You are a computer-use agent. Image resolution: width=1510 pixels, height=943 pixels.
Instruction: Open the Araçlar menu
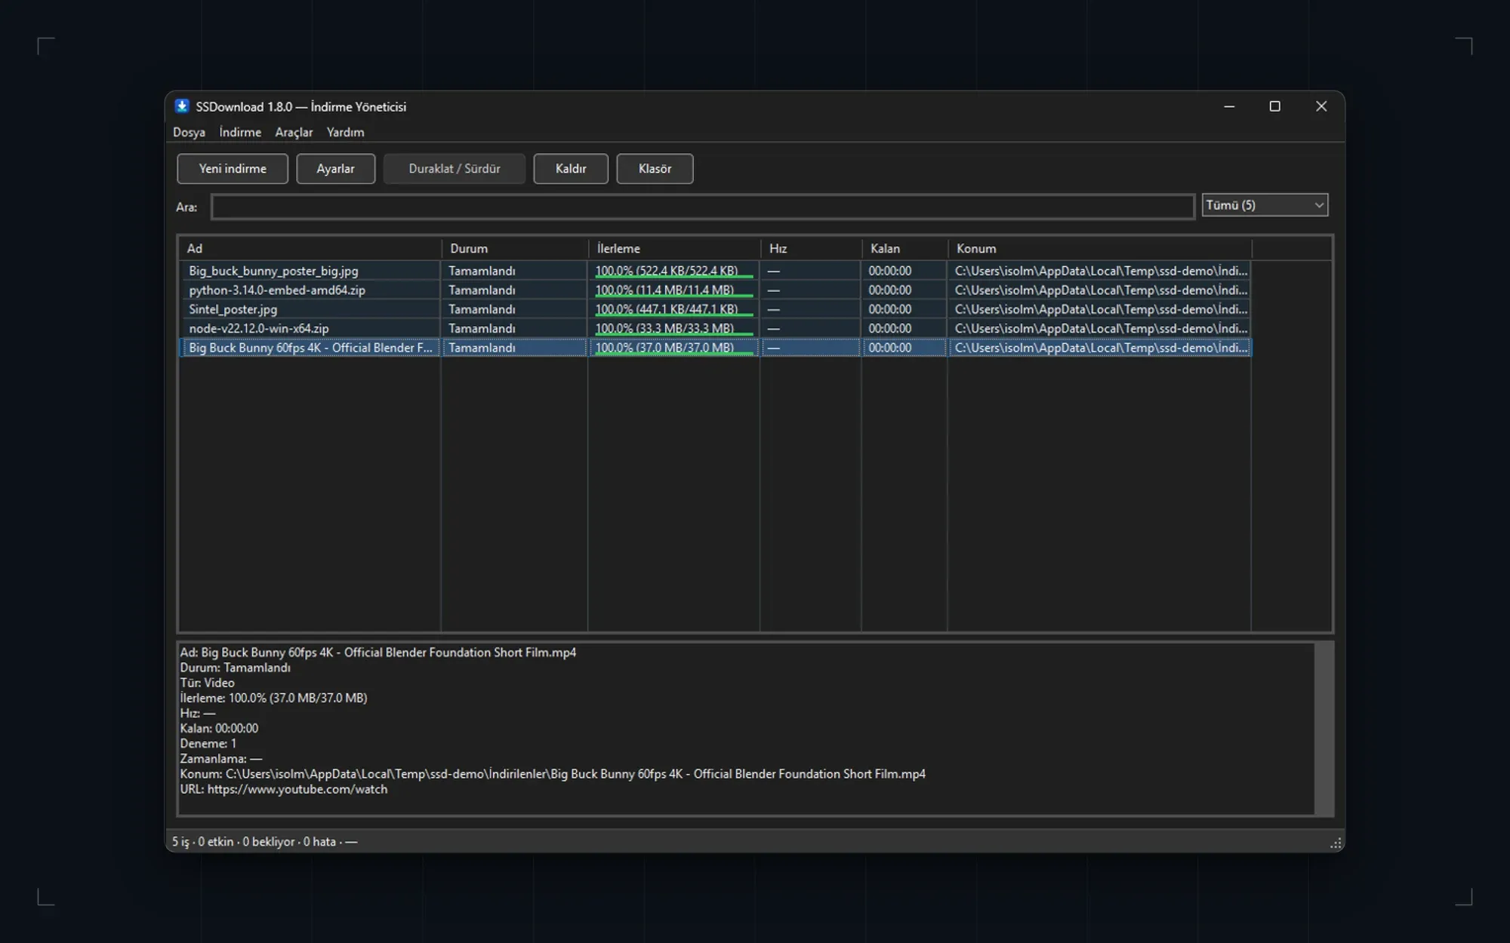coord(294,132)
